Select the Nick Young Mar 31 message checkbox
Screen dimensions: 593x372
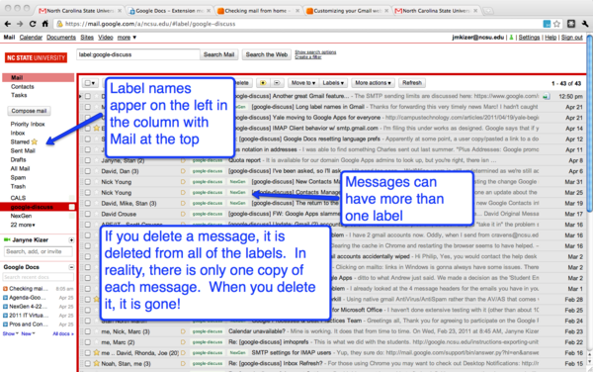tap(87, 182)
